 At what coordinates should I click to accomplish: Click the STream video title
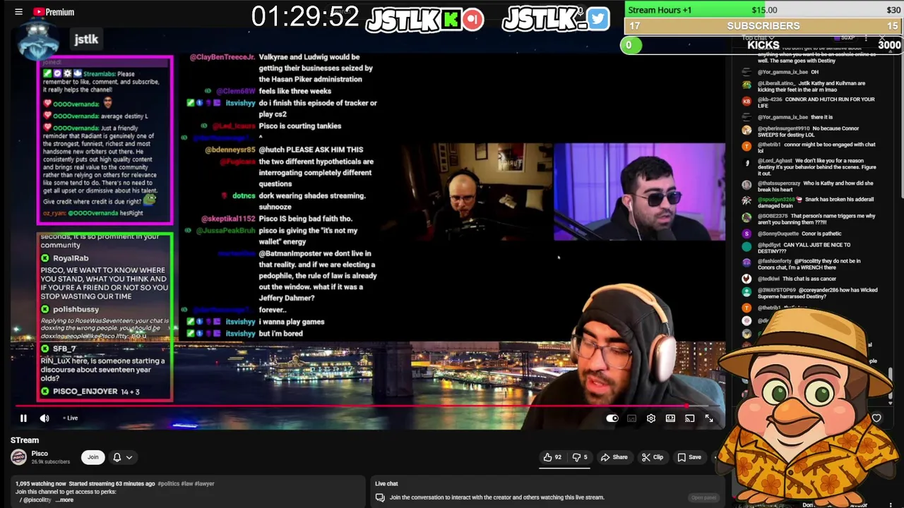[25, 440]
